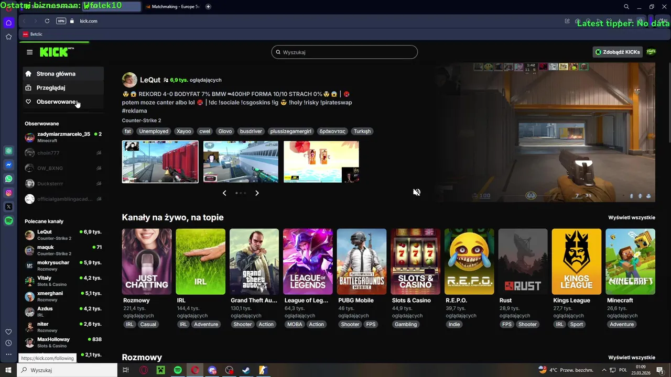Open League of Legends category card
This screenshot has height=377, width=671.
(308, 261)
